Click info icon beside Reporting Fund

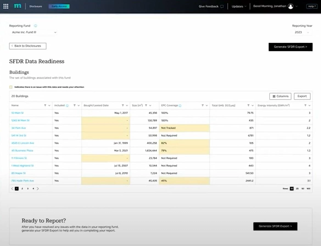click(x=35, y=26)
